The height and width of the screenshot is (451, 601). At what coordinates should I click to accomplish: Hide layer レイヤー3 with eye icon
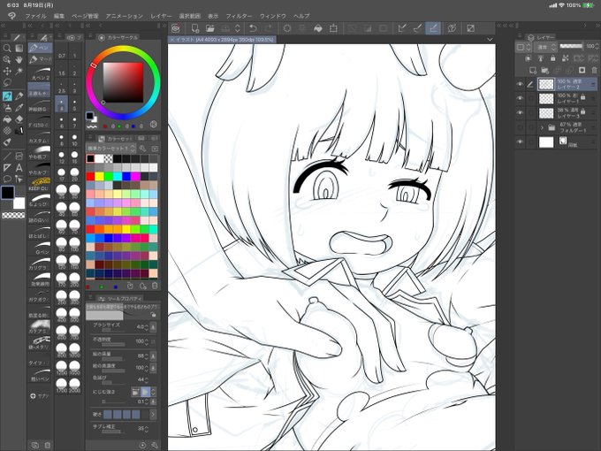[x=520, y=113]
